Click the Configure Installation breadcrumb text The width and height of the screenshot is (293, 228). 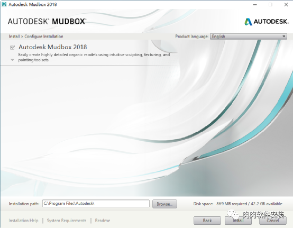[44, 37]
